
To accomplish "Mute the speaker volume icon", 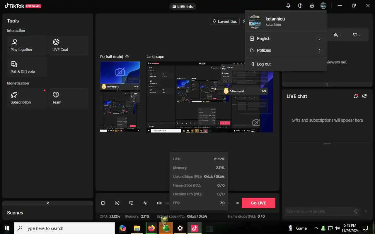I will [159, 203].
